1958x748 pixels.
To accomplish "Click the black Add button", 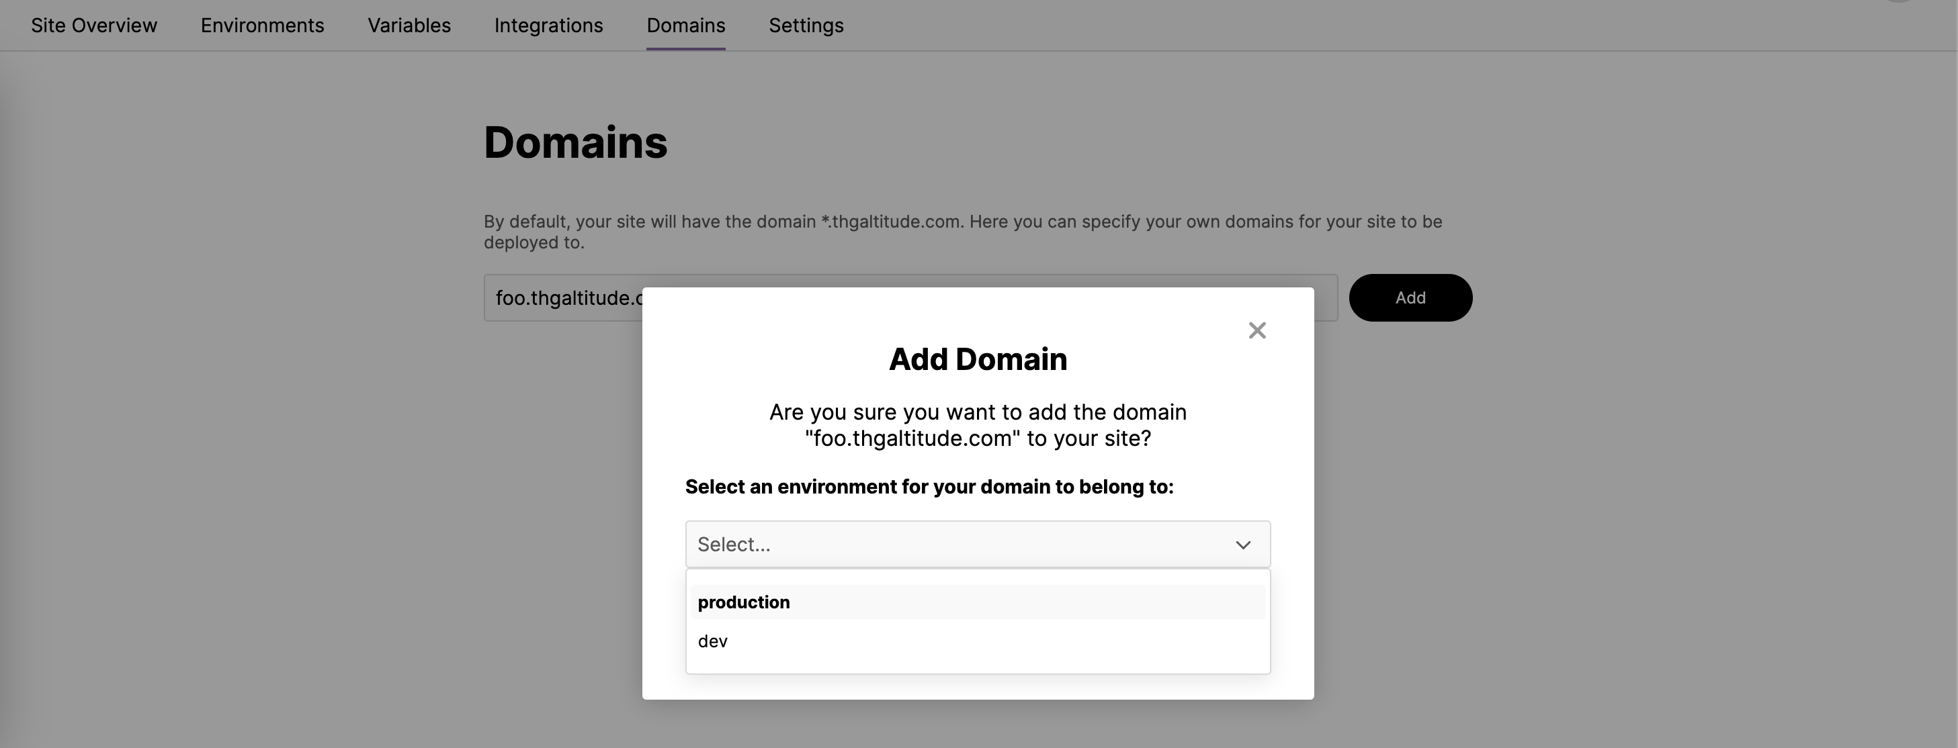I will click(x=1411, y=297).
